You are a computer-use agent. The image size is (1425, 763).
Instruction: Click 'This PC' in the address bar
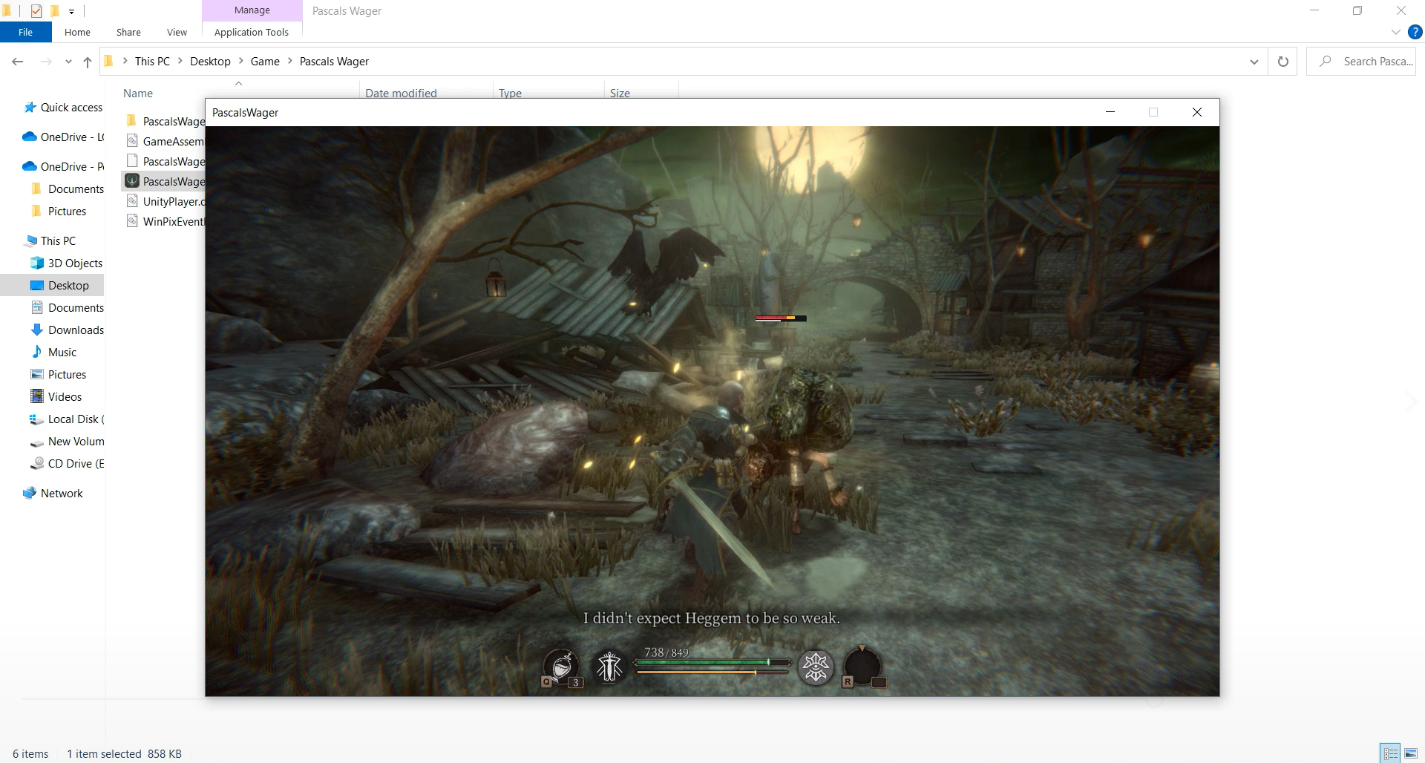(152, 62)
